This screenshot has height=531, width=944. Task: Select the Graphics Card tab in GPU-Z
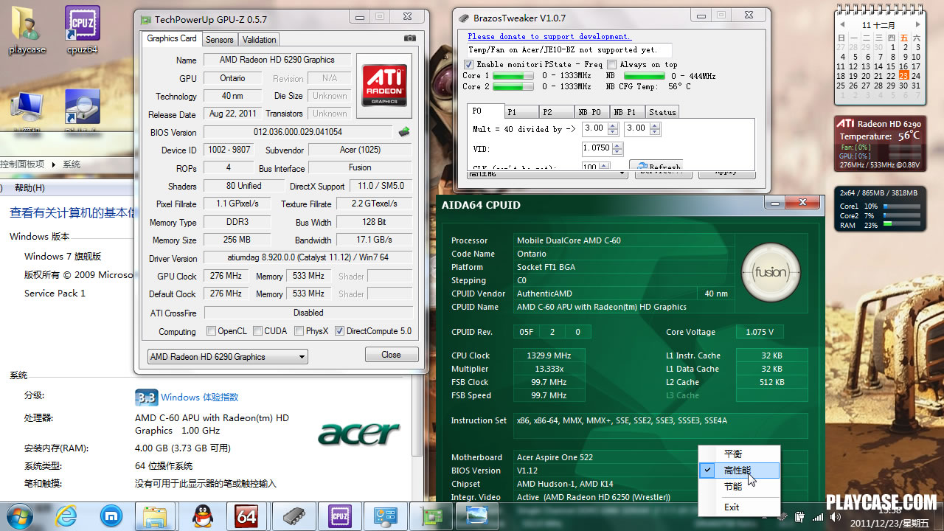tap(171, 38)
